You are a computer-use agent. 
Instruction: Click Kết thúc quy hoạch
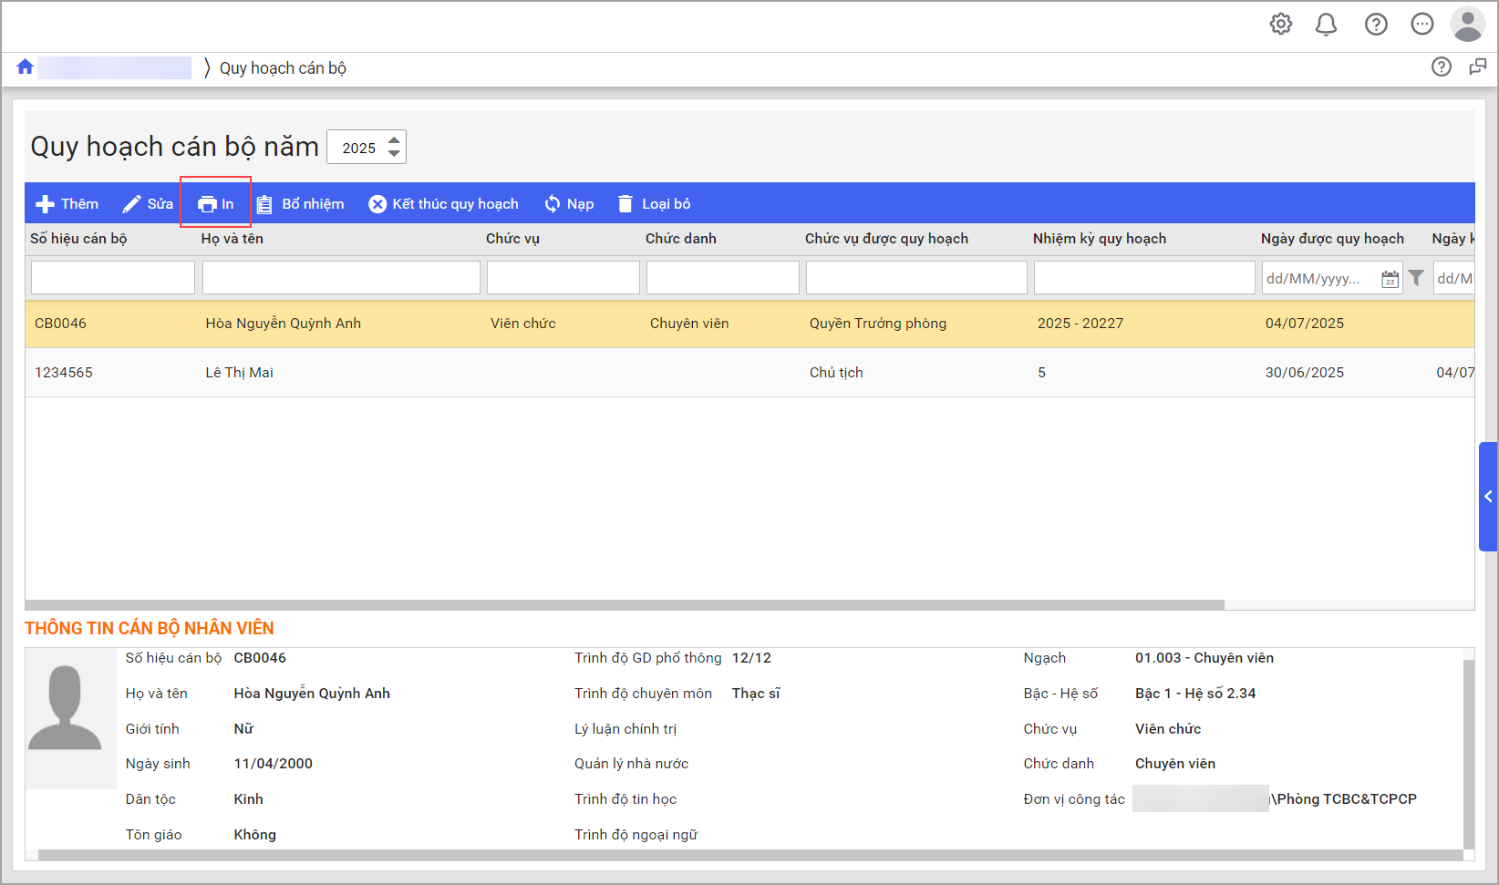click(x=443, y=204)
